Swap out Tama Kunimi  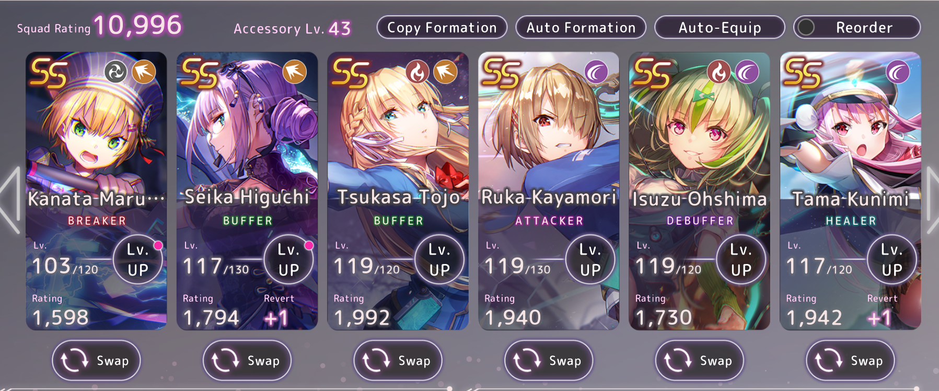850,361
